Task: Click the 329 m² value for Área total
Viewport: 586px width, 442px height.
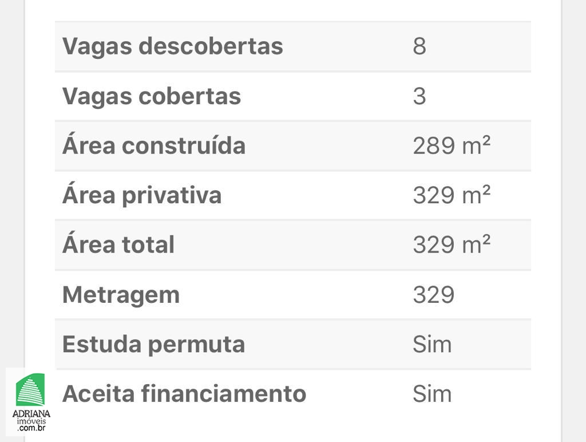Action: pos(452,244)
